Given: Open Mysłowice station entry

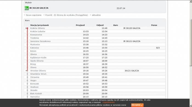Looking at the screenshot, I should tap(35, 44).
